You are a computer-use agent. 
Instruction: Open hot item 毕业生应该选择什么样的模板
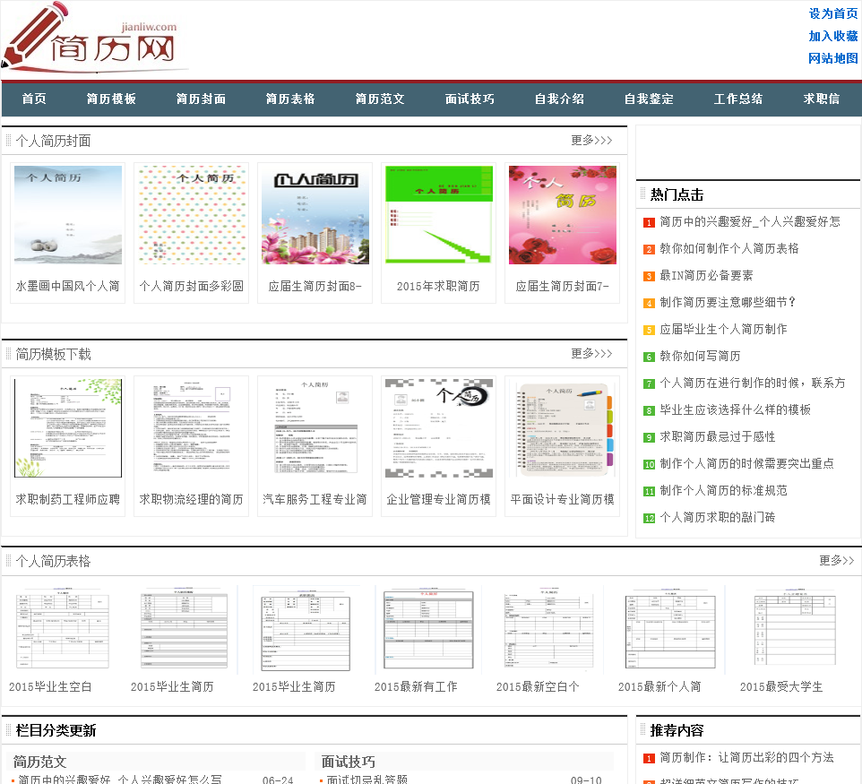[x=735, y=410]
